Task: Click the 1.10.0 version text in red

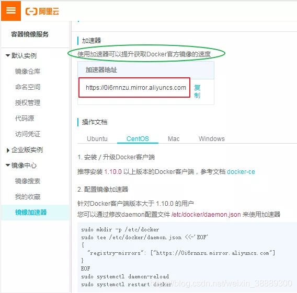Action: click(x=113, y=171)
